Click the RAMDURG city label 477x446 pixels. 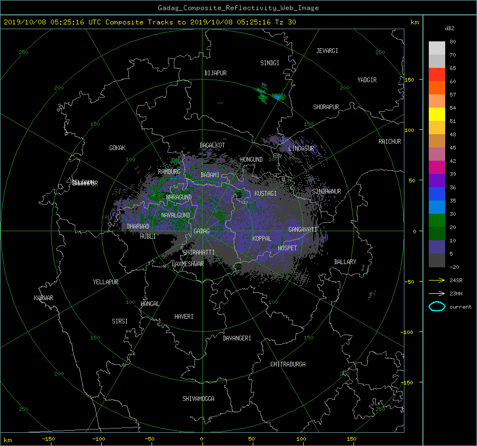[169, 172]
